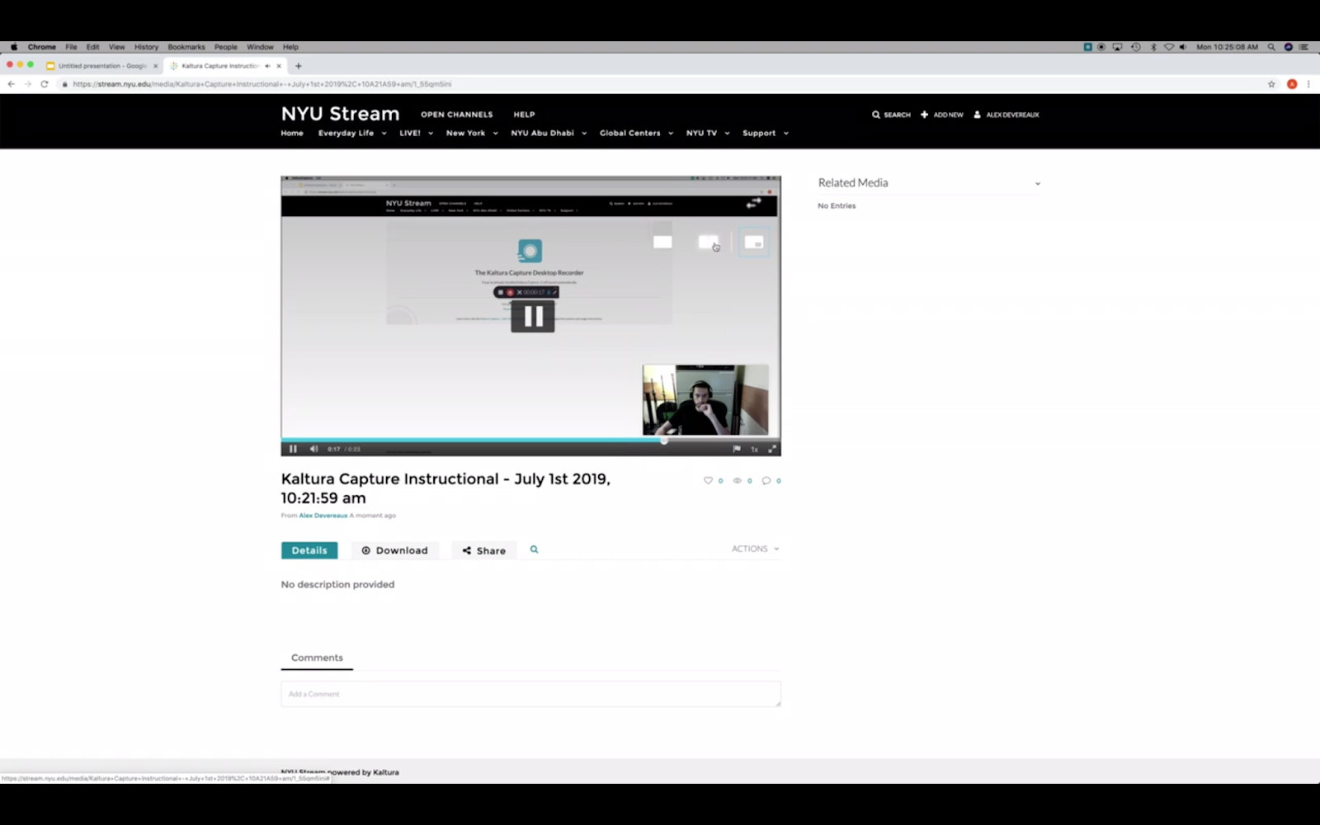Mute the video player volume
Viewport: 1320px width, 825px height.
tap(313, 449)
